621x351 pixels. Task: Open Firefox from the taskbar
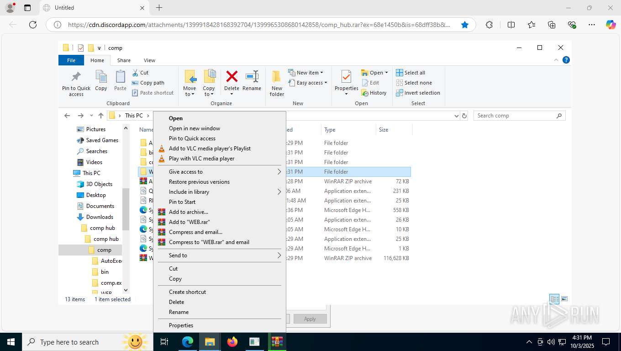[x=232, y=341]
